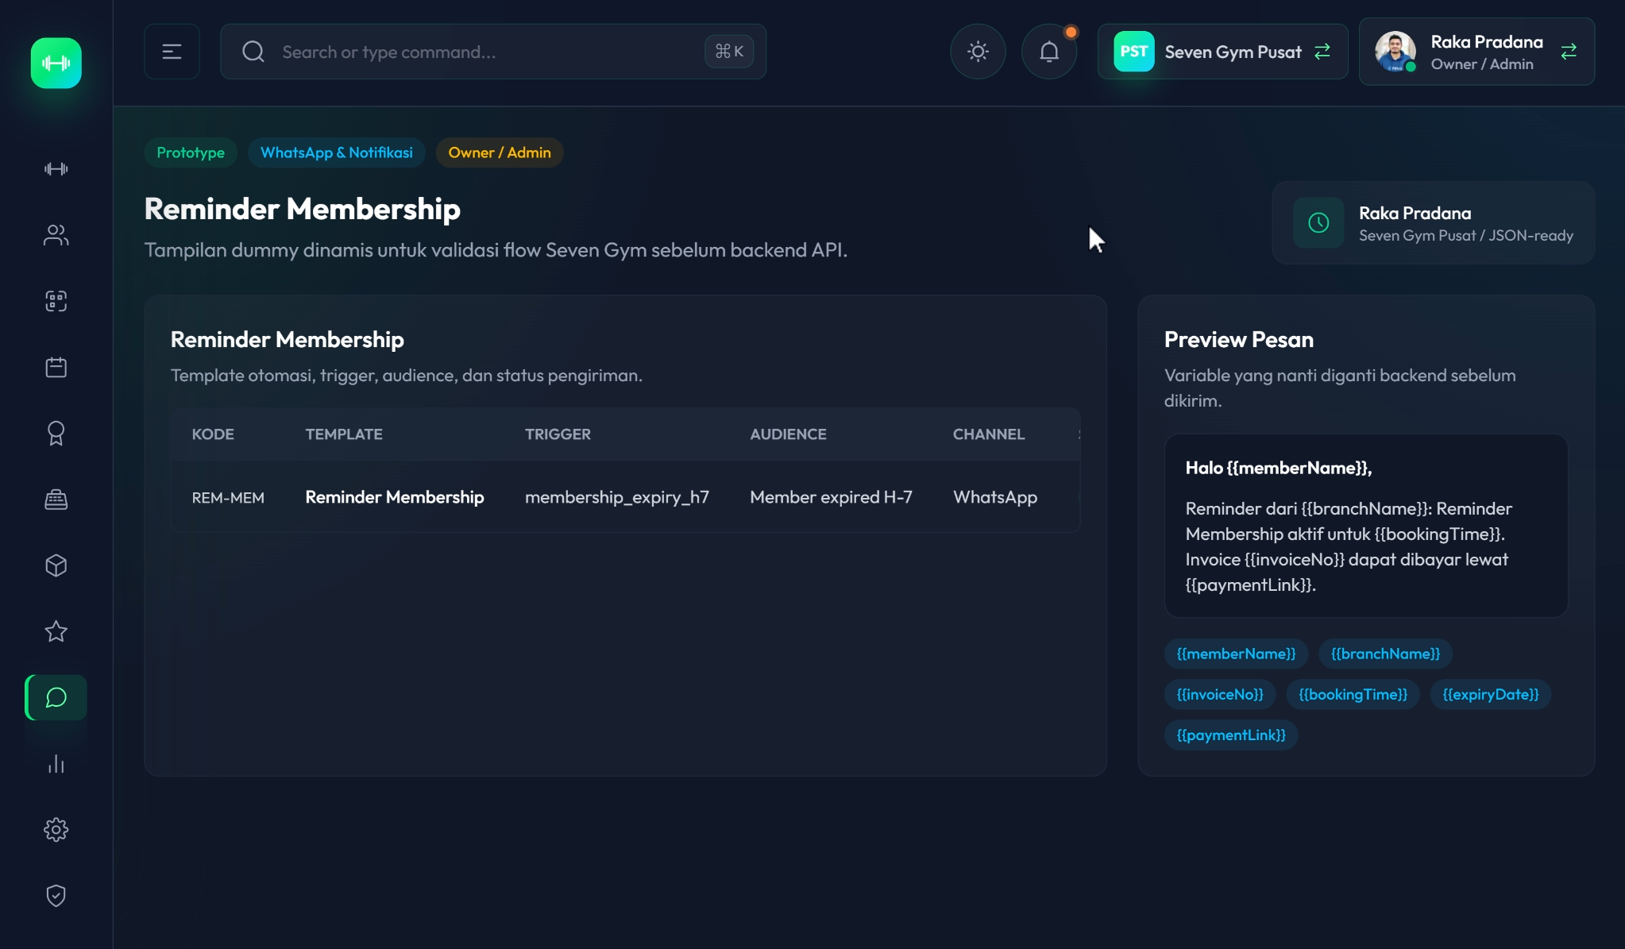Image resolution: width=1625 pixels, height=949 pixels.
Task: Select the active chat message sidebar icon
Action: click(56, 697)
